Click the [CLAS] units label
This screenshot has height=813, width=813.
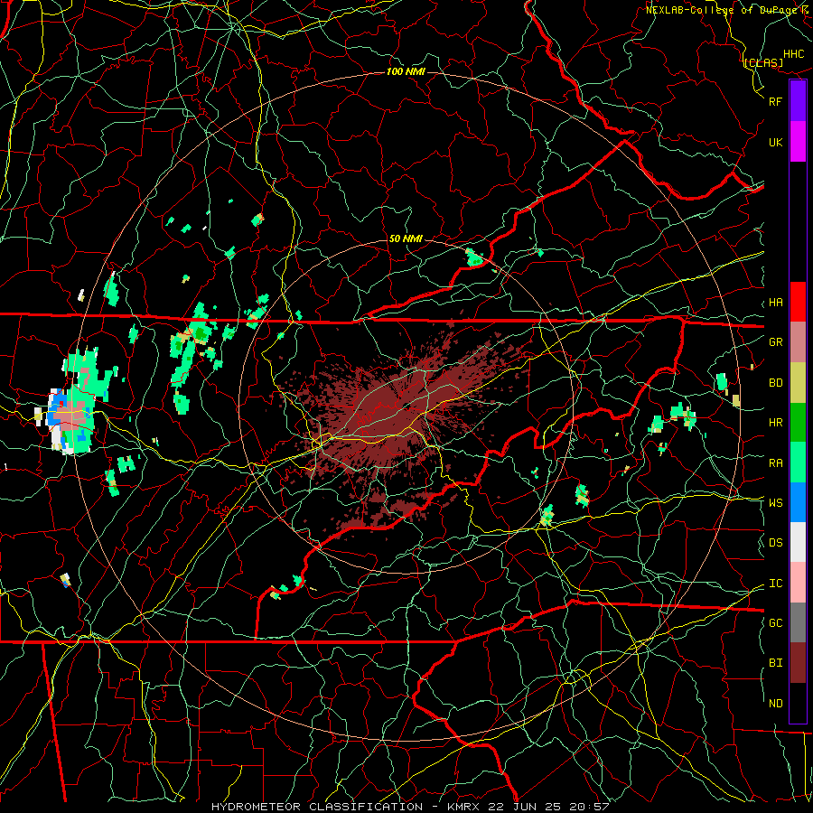point(762,62)
